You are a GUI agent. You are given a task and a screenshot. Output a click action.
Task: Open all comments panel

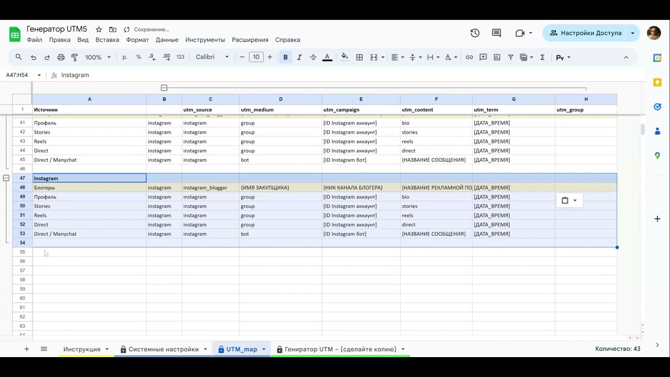coord(497,33)
